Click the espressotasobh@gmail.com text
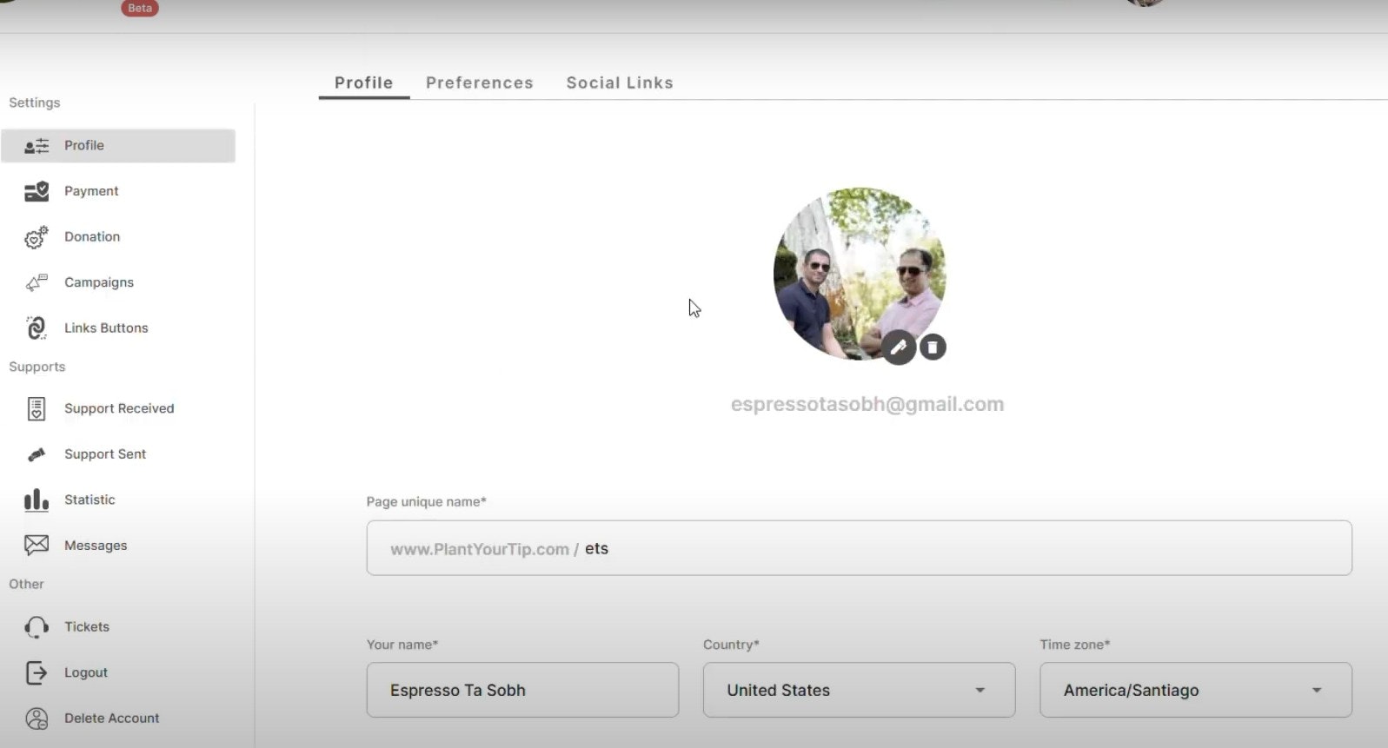The width and height of the screenshot is (1388, 748). (x=867, y=404)
